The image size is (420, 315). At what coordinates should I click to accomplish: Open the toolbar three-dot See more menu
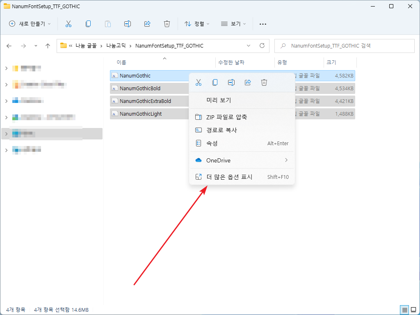(x=263, y=24)
